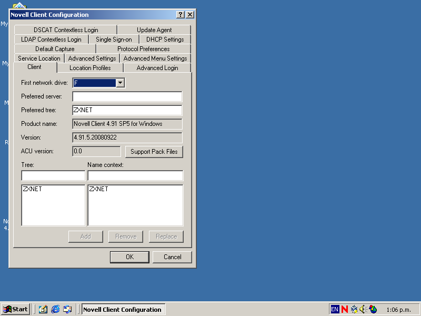Click the Version value 4.91.5.20080922
421x316 pixels.
coord(127,137)
